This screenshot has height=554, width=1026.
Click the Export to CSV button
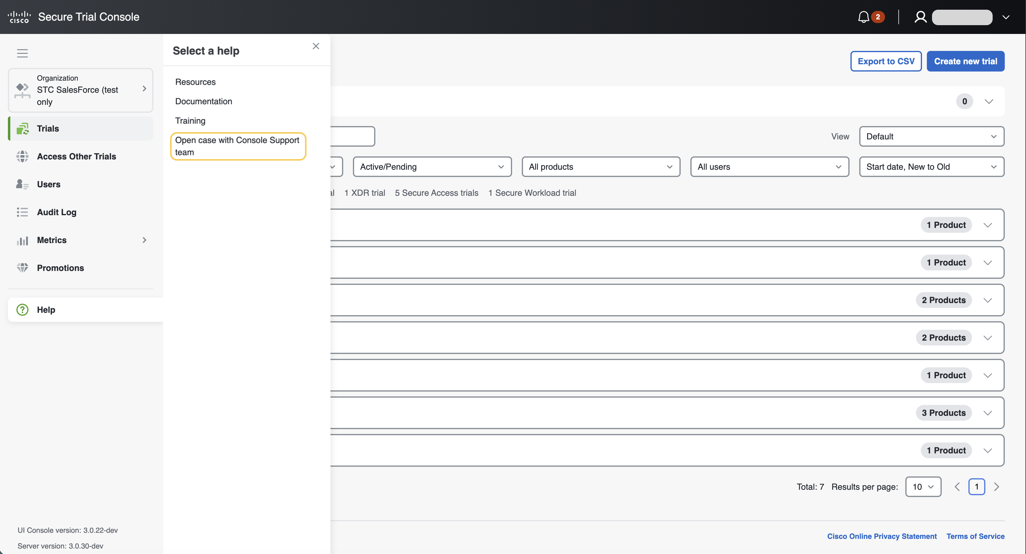click(x=886, y=61)
